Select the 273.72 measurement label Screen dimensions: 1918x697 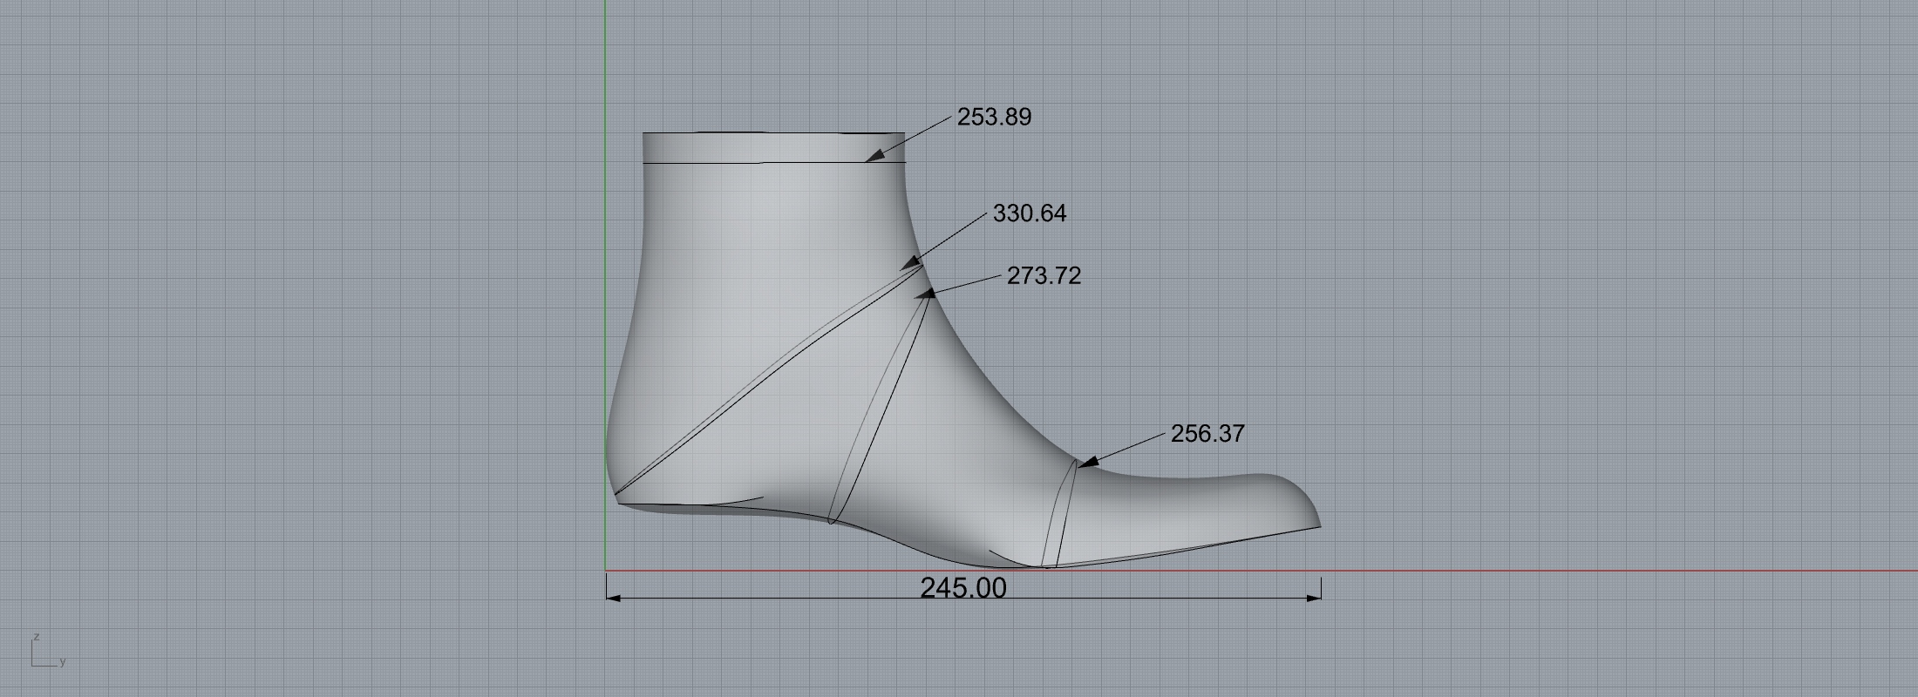pyautogui.click(x=1044, y=276)
